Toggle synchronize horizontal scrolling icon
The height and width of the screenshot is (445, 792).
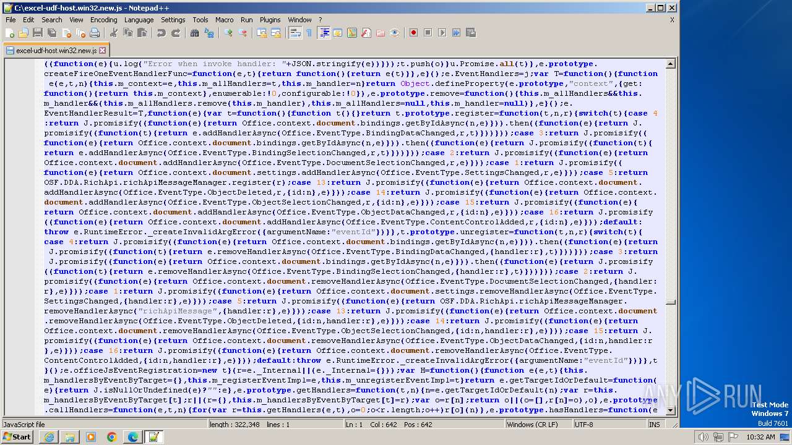point(276,33)
